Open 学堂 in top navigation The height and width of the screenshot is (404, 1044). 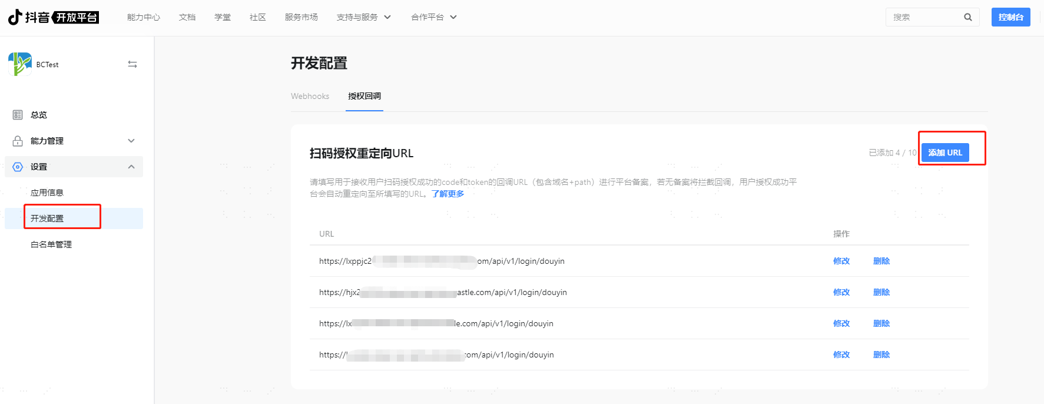223,17
